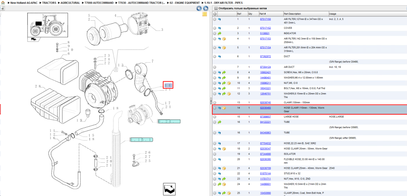
Task: Open part number link 5138821
Action: pyautogui.click(x=265, y=33)
